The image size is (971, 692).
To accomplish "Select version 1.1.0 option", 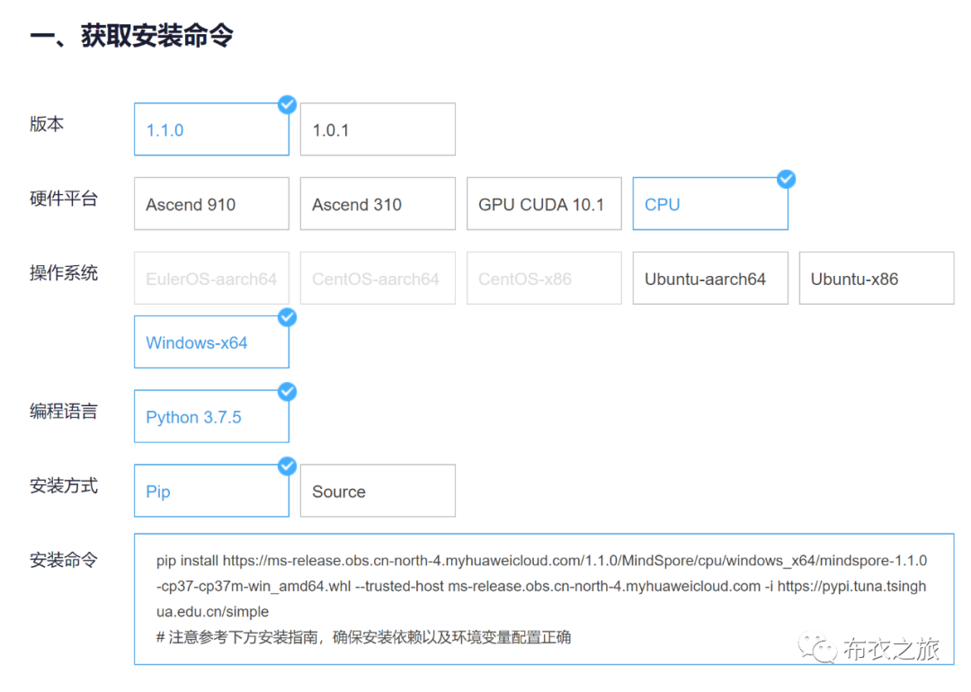I will pyautogui.click(x=211, y=129).
